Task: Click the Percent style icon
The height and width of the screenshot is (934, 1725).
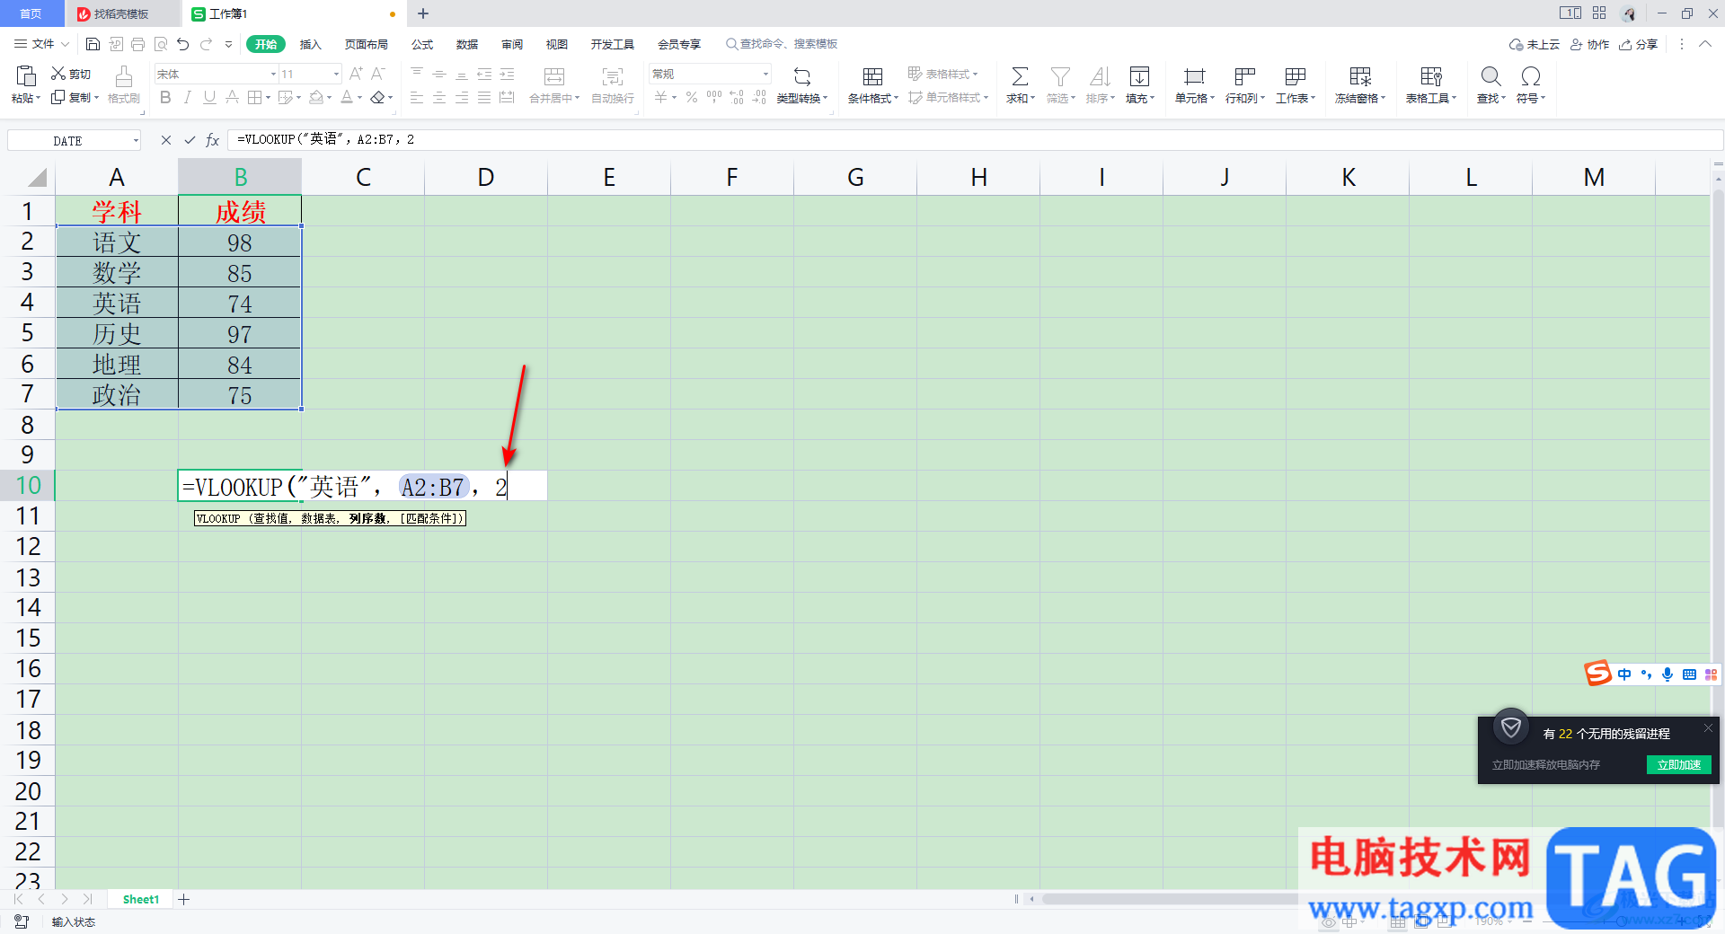Action: coord(692,97)
